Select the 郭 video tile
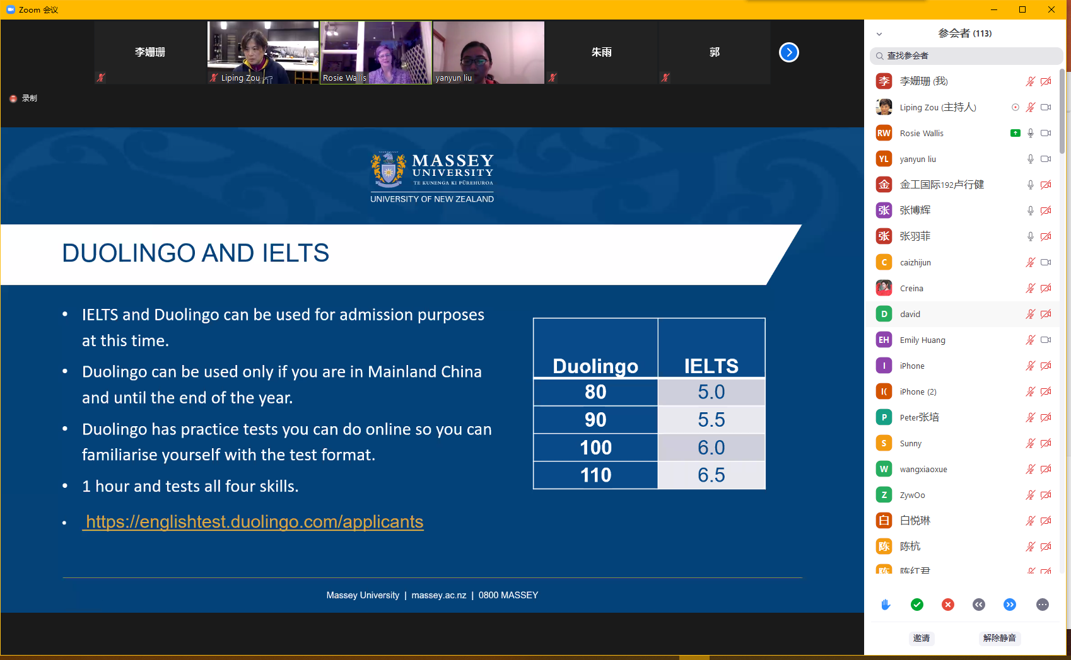Viewport: 1071px width, 660px height. (x=714, y=52)
